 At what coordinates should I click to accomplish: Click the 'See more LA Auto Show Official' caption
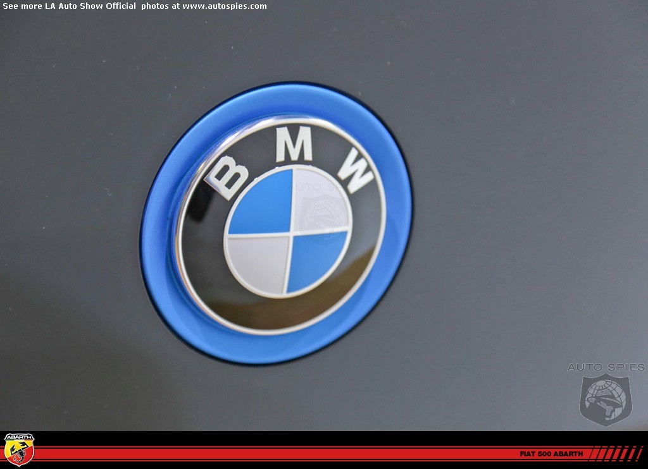pos(70,6)
